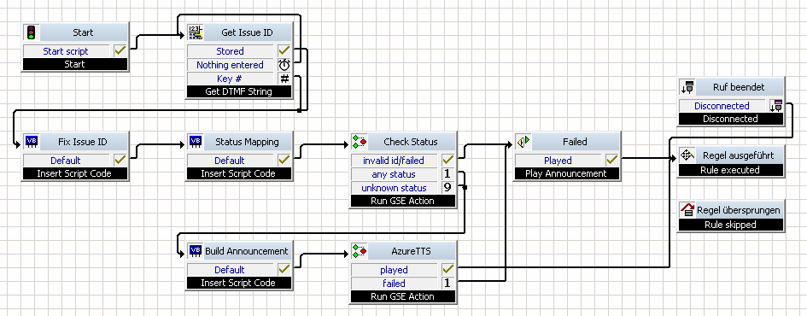This screenshot has height=316, width=807.
Task: Click the VB icon on Status Mapping block
Action: click(195, 142)
